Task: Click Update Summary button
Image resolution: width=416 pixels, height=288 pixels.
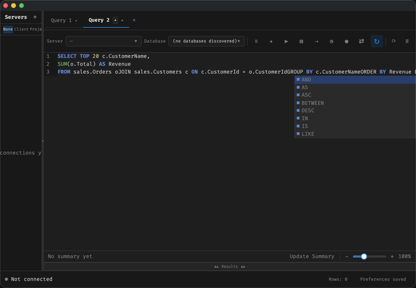Action: (x=312, y=256)
